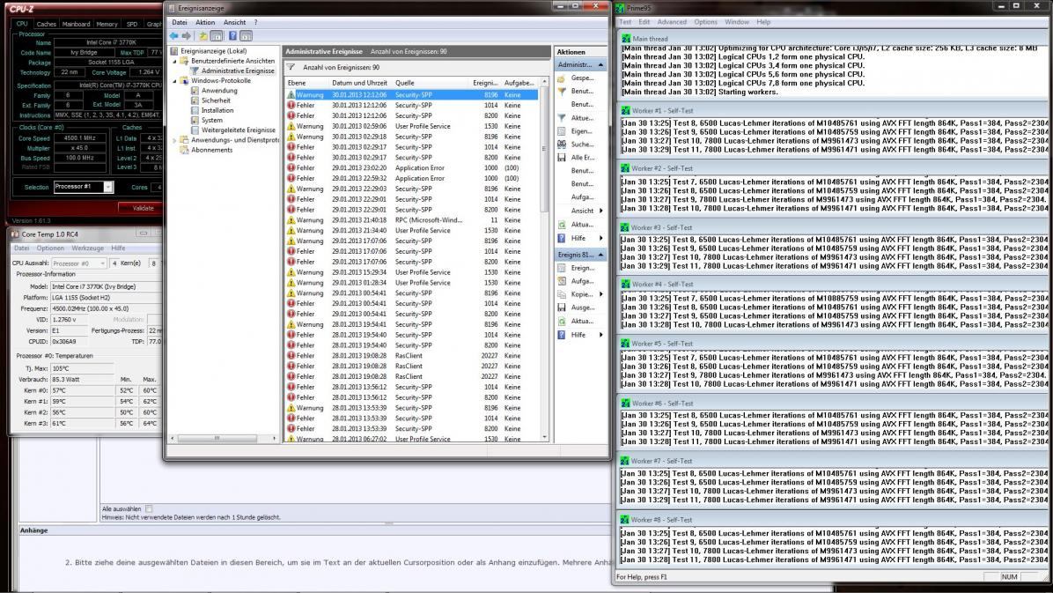The height and width of the screenshot is (593, 1053).
Task: Collapse 'Windows-Protokolle' tree node
Action: coord(174,81)
